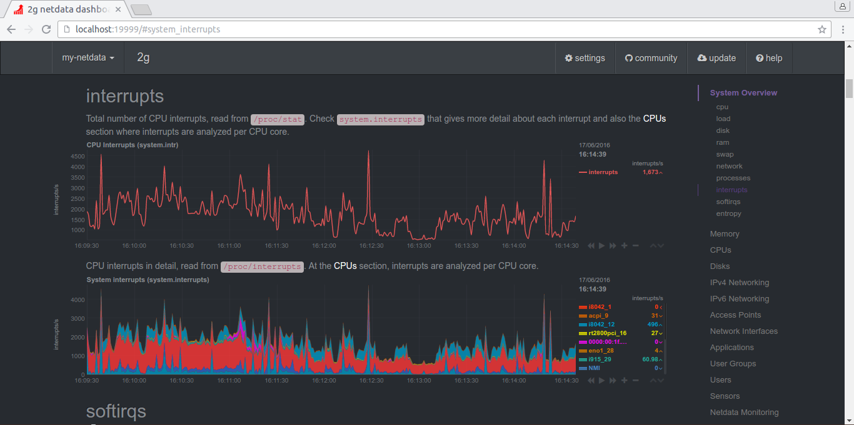854x425 pixels.
Task: Bookmark this page with the star icon
Action: [x=822, y=29]
